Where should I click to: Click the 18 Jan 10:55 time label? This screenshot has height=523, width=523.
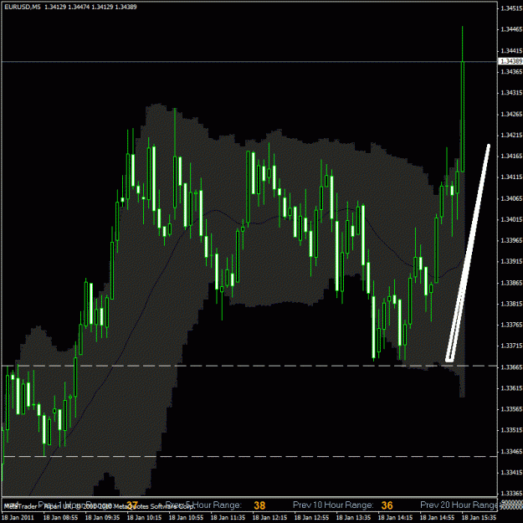(x=186, y=518)
